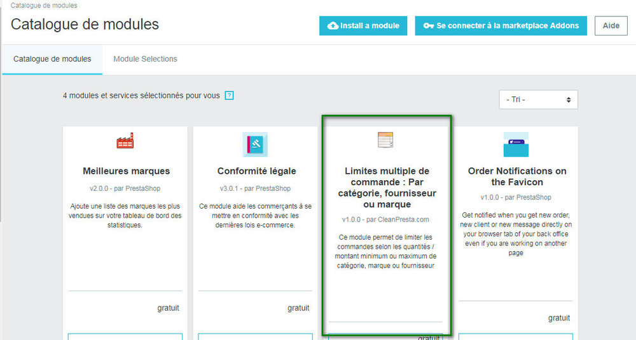Click v3.0.1 - par PrestaShop text
636x340 pixels.
[255, 188]
